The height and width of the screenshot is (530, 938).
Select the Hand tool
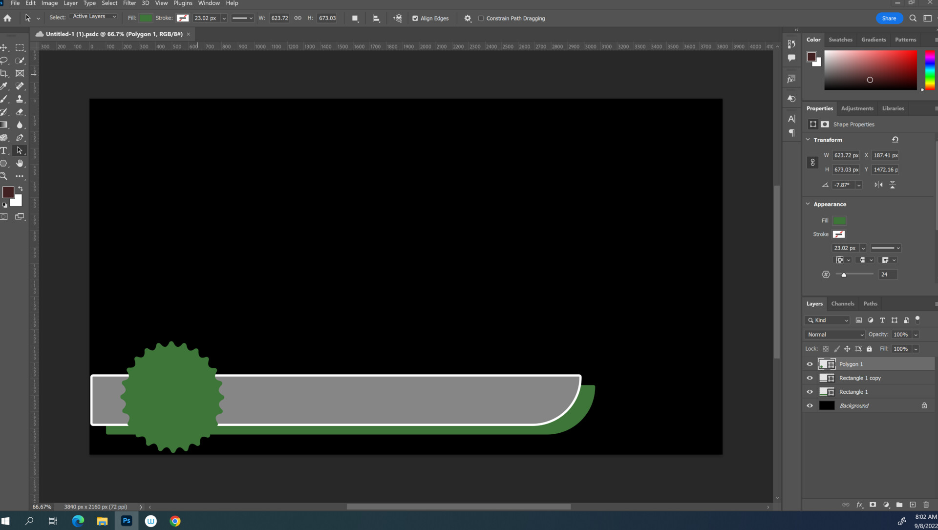20,163
